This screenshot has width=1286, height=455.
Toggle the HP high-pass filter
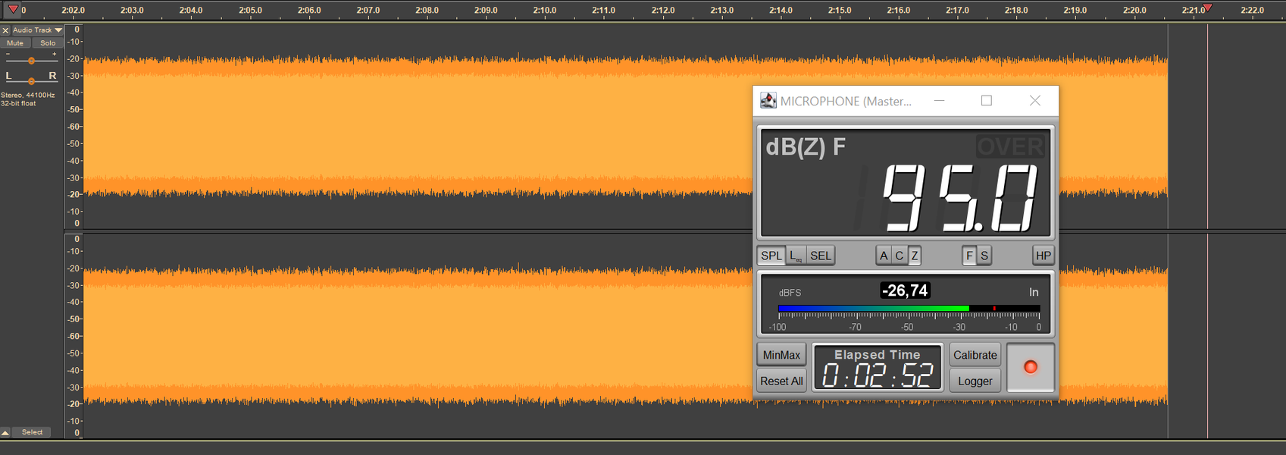1044,256
